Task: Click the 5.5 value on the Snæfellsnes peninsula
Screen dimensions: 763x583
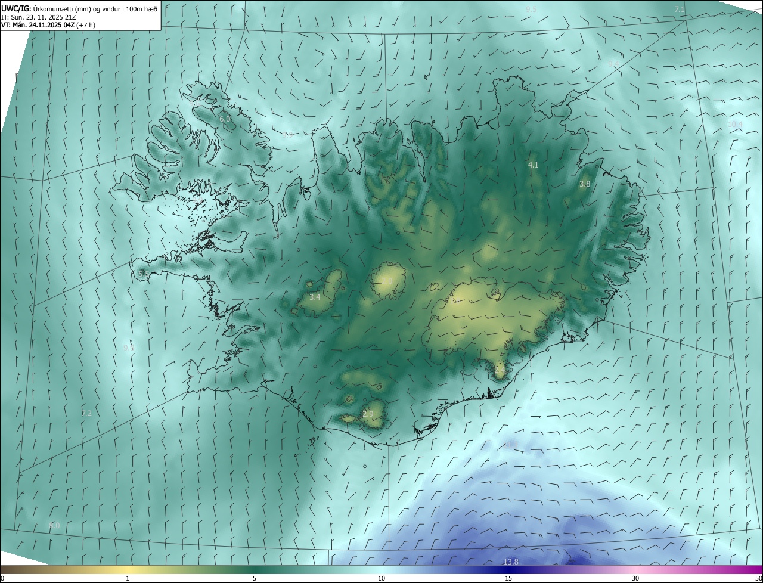Action: click(x=143, y=272)
